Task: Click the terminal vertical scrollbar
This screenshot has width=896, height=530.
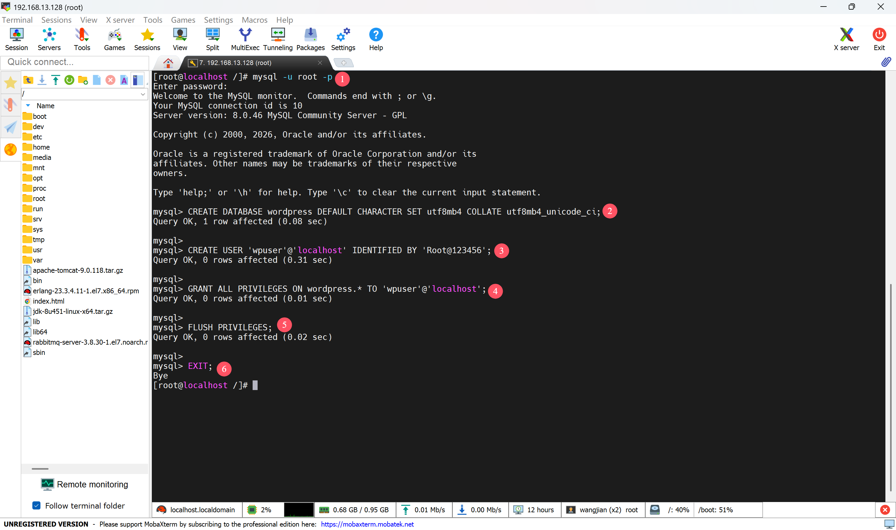Action: (891, 388)
